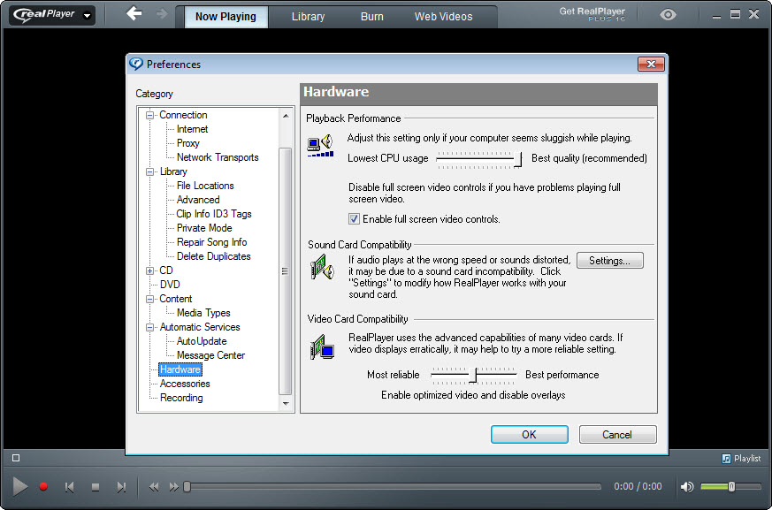Select Advanced under Library

[198, 200]
